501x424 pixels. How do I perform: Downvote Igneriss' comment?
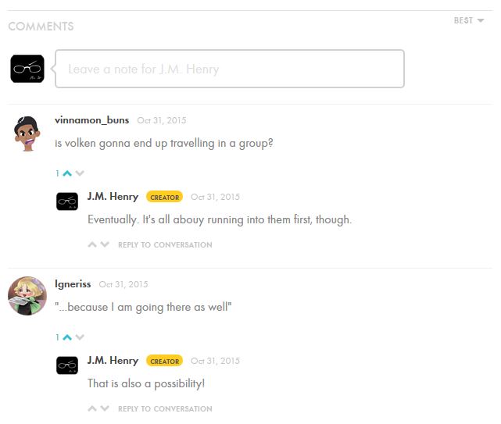tap(80, 337)
